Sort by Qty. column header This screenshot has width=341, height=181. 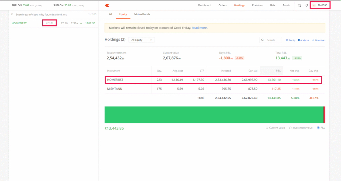point(159,71)
